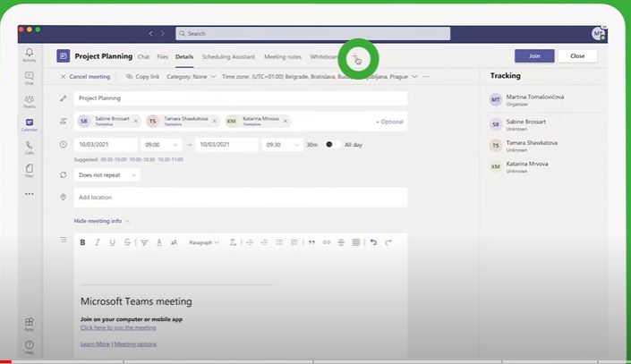Click the Cancel meeting button
This screenshot has width=631, height=364.
(x=86, y=77)
